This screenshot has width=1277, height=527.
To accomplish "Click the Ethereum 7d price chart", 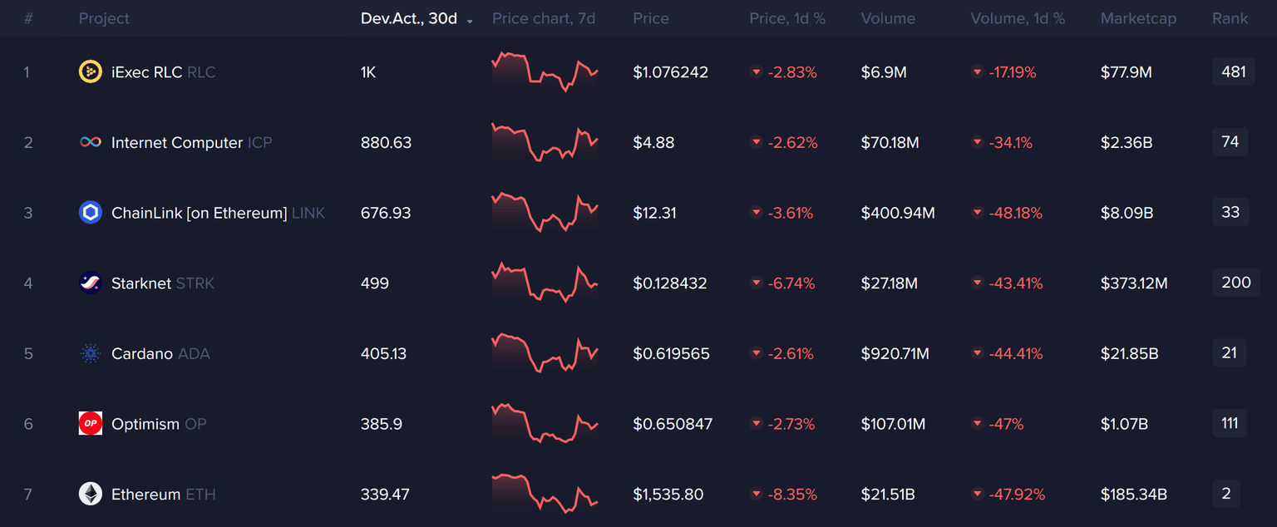I will (x=545, y=494).
